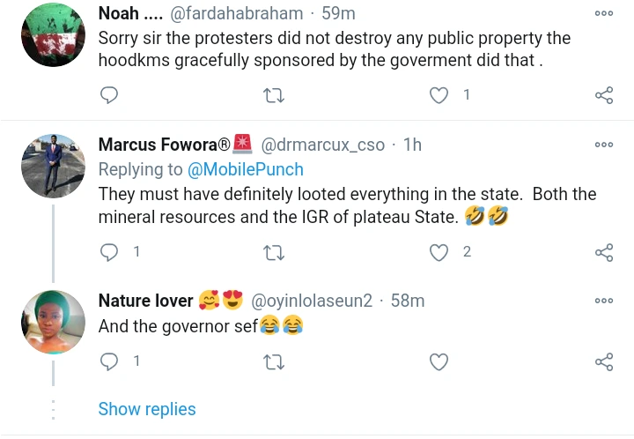The height and width of the screenshot is (439, 634).
Task: Open Nature lover's profile picture
Action: pyautogui.click(x=53, y=322)
